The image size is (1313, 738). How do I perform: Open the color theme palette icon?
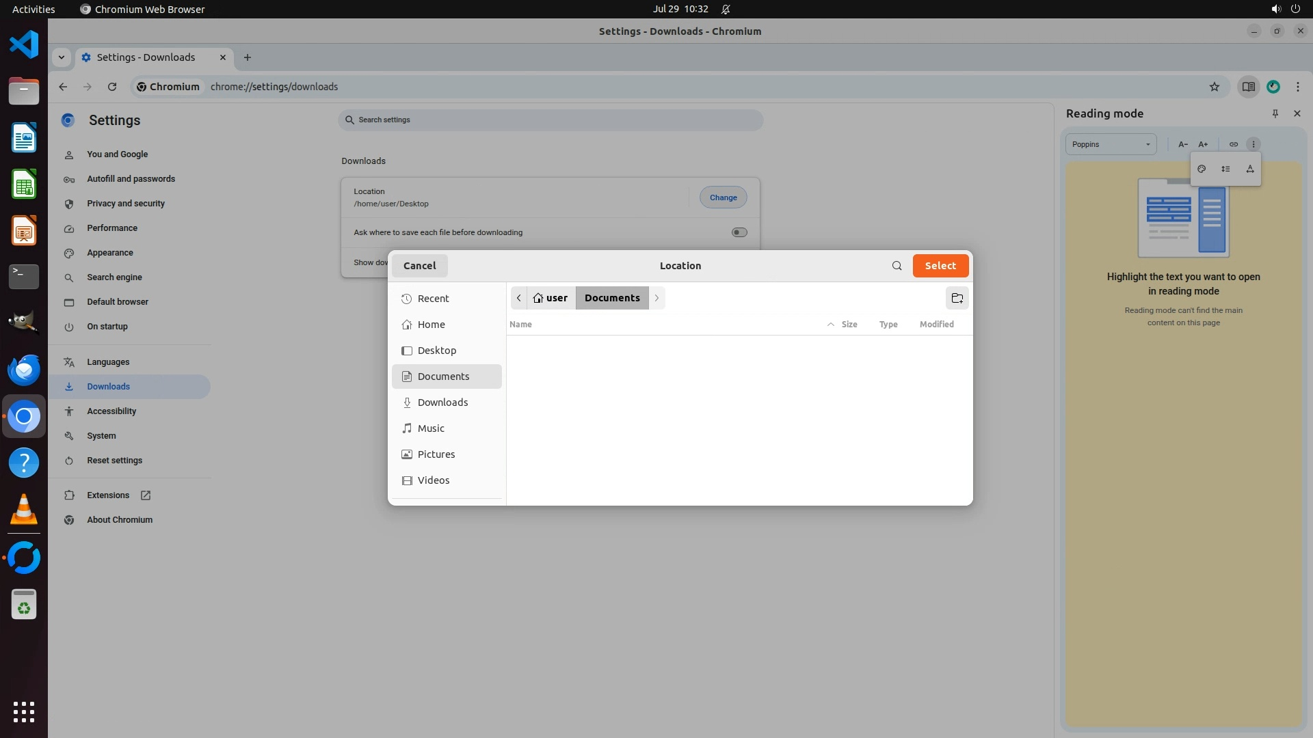click(x=1202, y=169)
